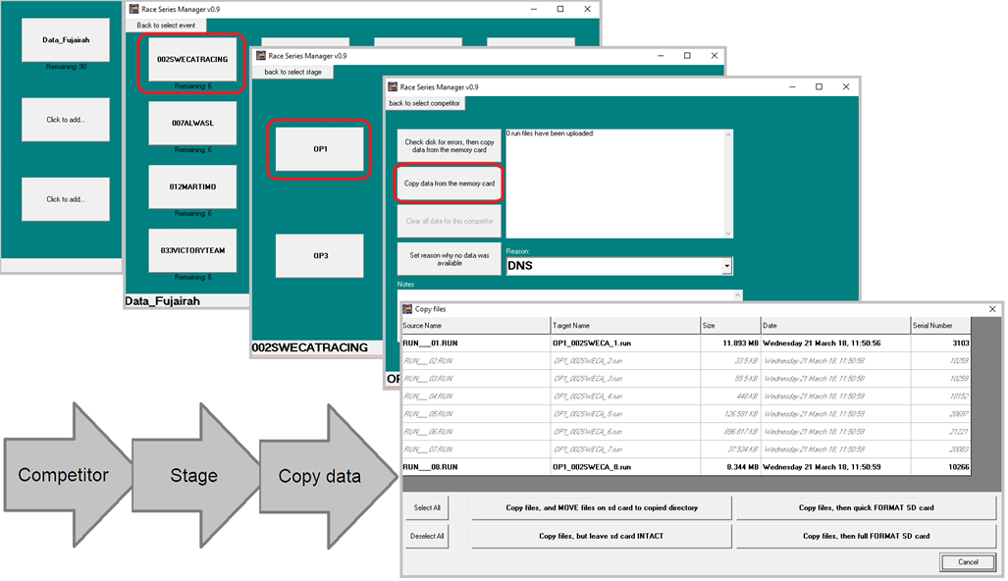Click Back to select event
The image size is (1008, 581).
165,25
